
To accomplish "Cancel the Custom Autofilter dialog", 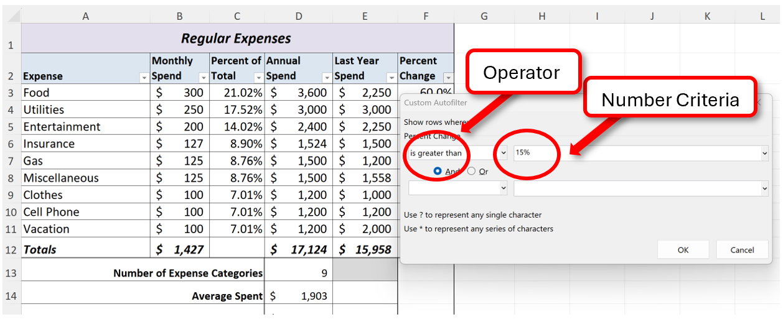I will tap(742, 250).
